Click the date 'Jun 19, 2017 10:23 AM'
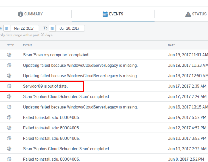 [188, 65]
